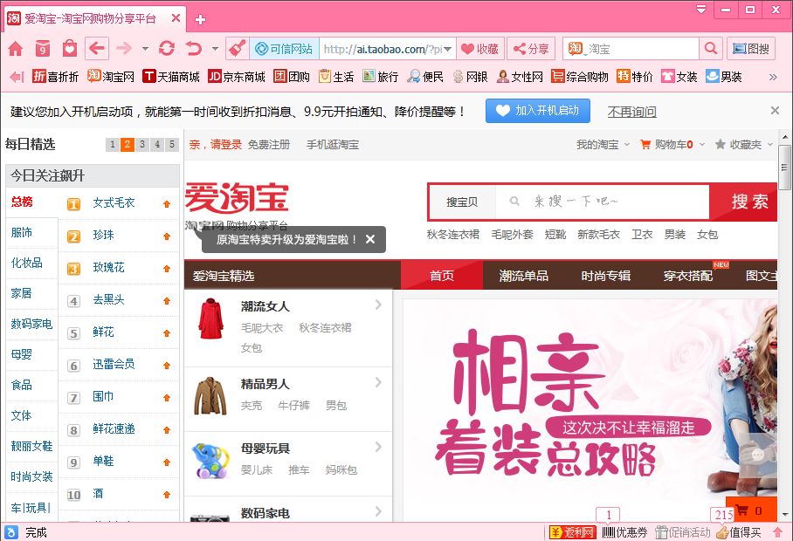Click the 请登录 login link
793x541 pixels.
point(225,145)
